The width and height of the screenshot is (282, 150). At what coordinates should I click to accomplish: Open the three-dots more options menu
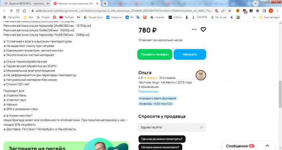click(x=194, y=29)
